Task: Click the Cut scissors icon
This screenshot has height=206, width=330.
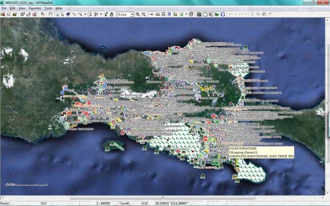Action: pyautogui.click(x=252, y=14)
